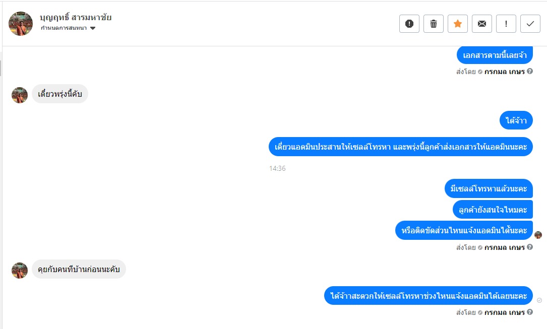547x329 pixels.
Task: Click sender avatar beside เดี๋ยวพรุ่งนี้คับ message
Action: [x=20, y=95]
